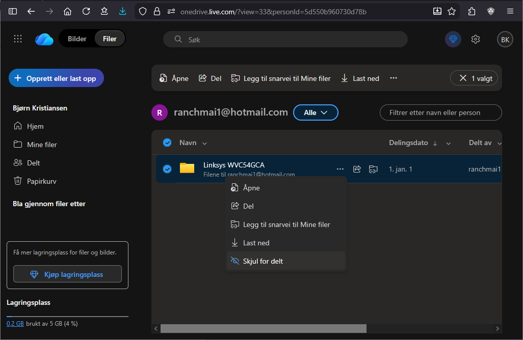This screenshot has width=523, height=340.
Task: Click the Linksys WVC54GCA folder icon
Action: point(187,168)
